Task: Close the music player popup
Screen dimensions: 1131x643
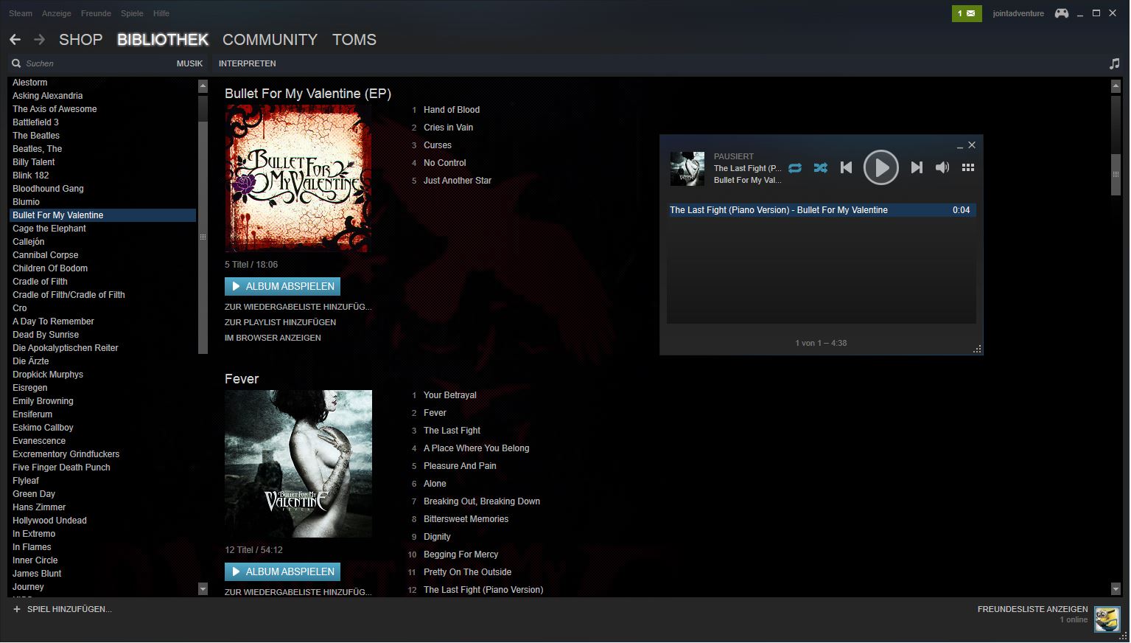Action: click(972, 145)
